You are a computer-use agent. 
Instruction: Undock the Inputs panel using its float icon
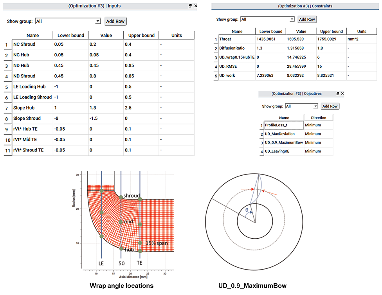[190, 6]
